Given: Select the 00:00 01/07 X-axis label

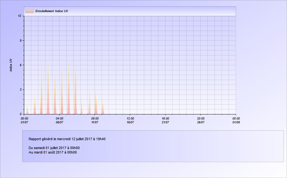Looking at the screenshot, I should [x=25, y=120].
